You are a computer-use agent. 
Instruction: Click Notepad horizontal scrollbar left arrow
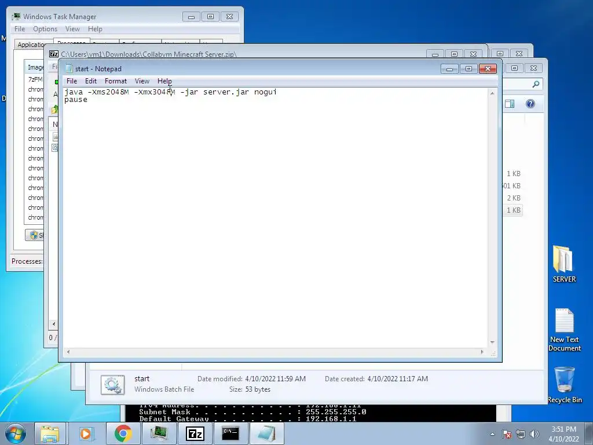click(68, 352)
